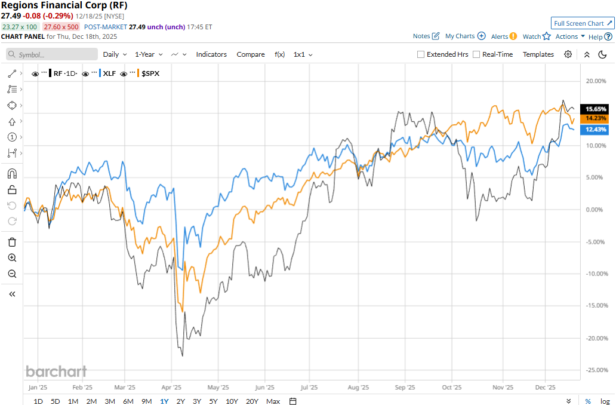Open RF series options ellipsis
616x405 pixels.
pos(44,72)
